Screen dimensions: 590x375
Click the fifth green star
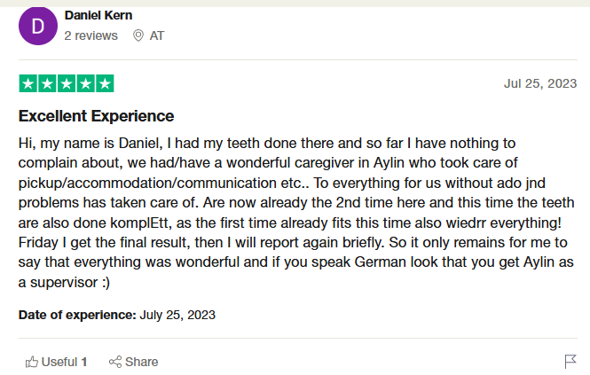click(105, 84)
